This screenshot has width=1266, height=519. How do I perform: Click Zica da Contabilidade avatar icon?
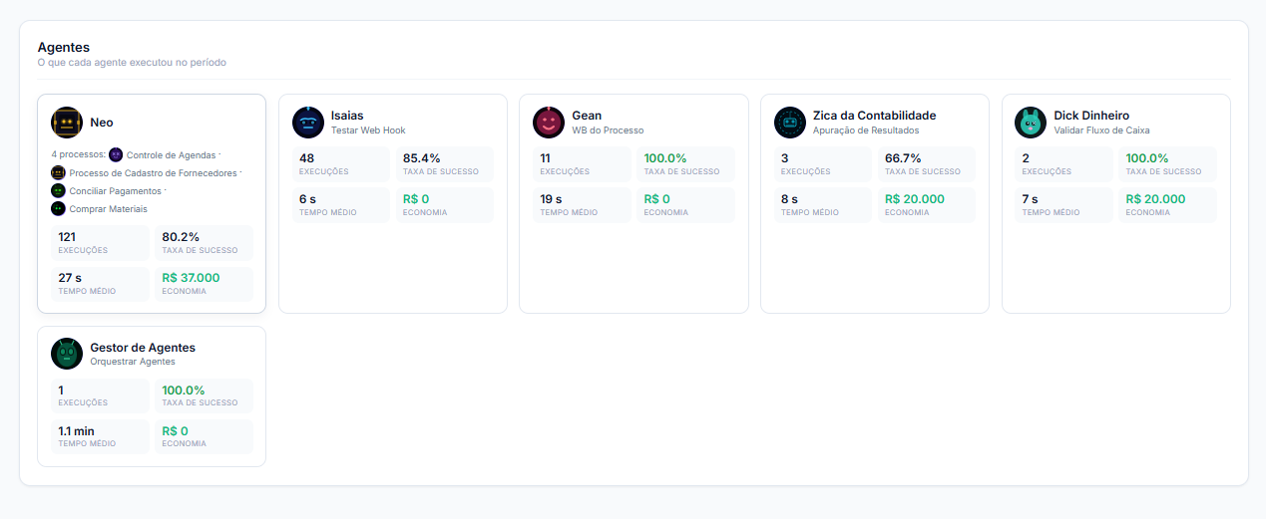[x=790, y=123]
